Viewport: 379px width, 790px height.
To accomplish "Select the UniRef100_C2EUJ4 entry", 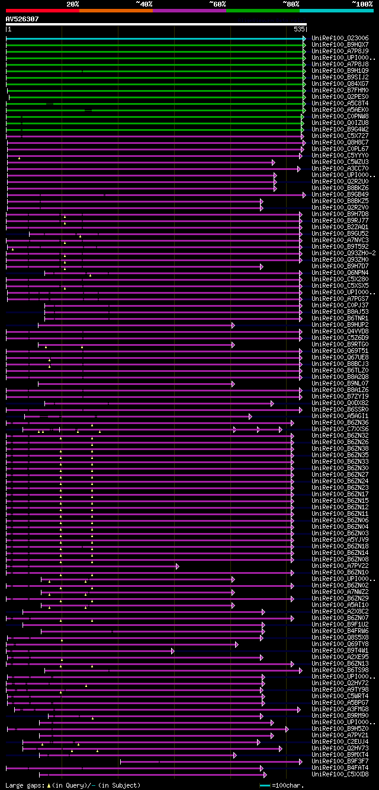I will point(339,741).
